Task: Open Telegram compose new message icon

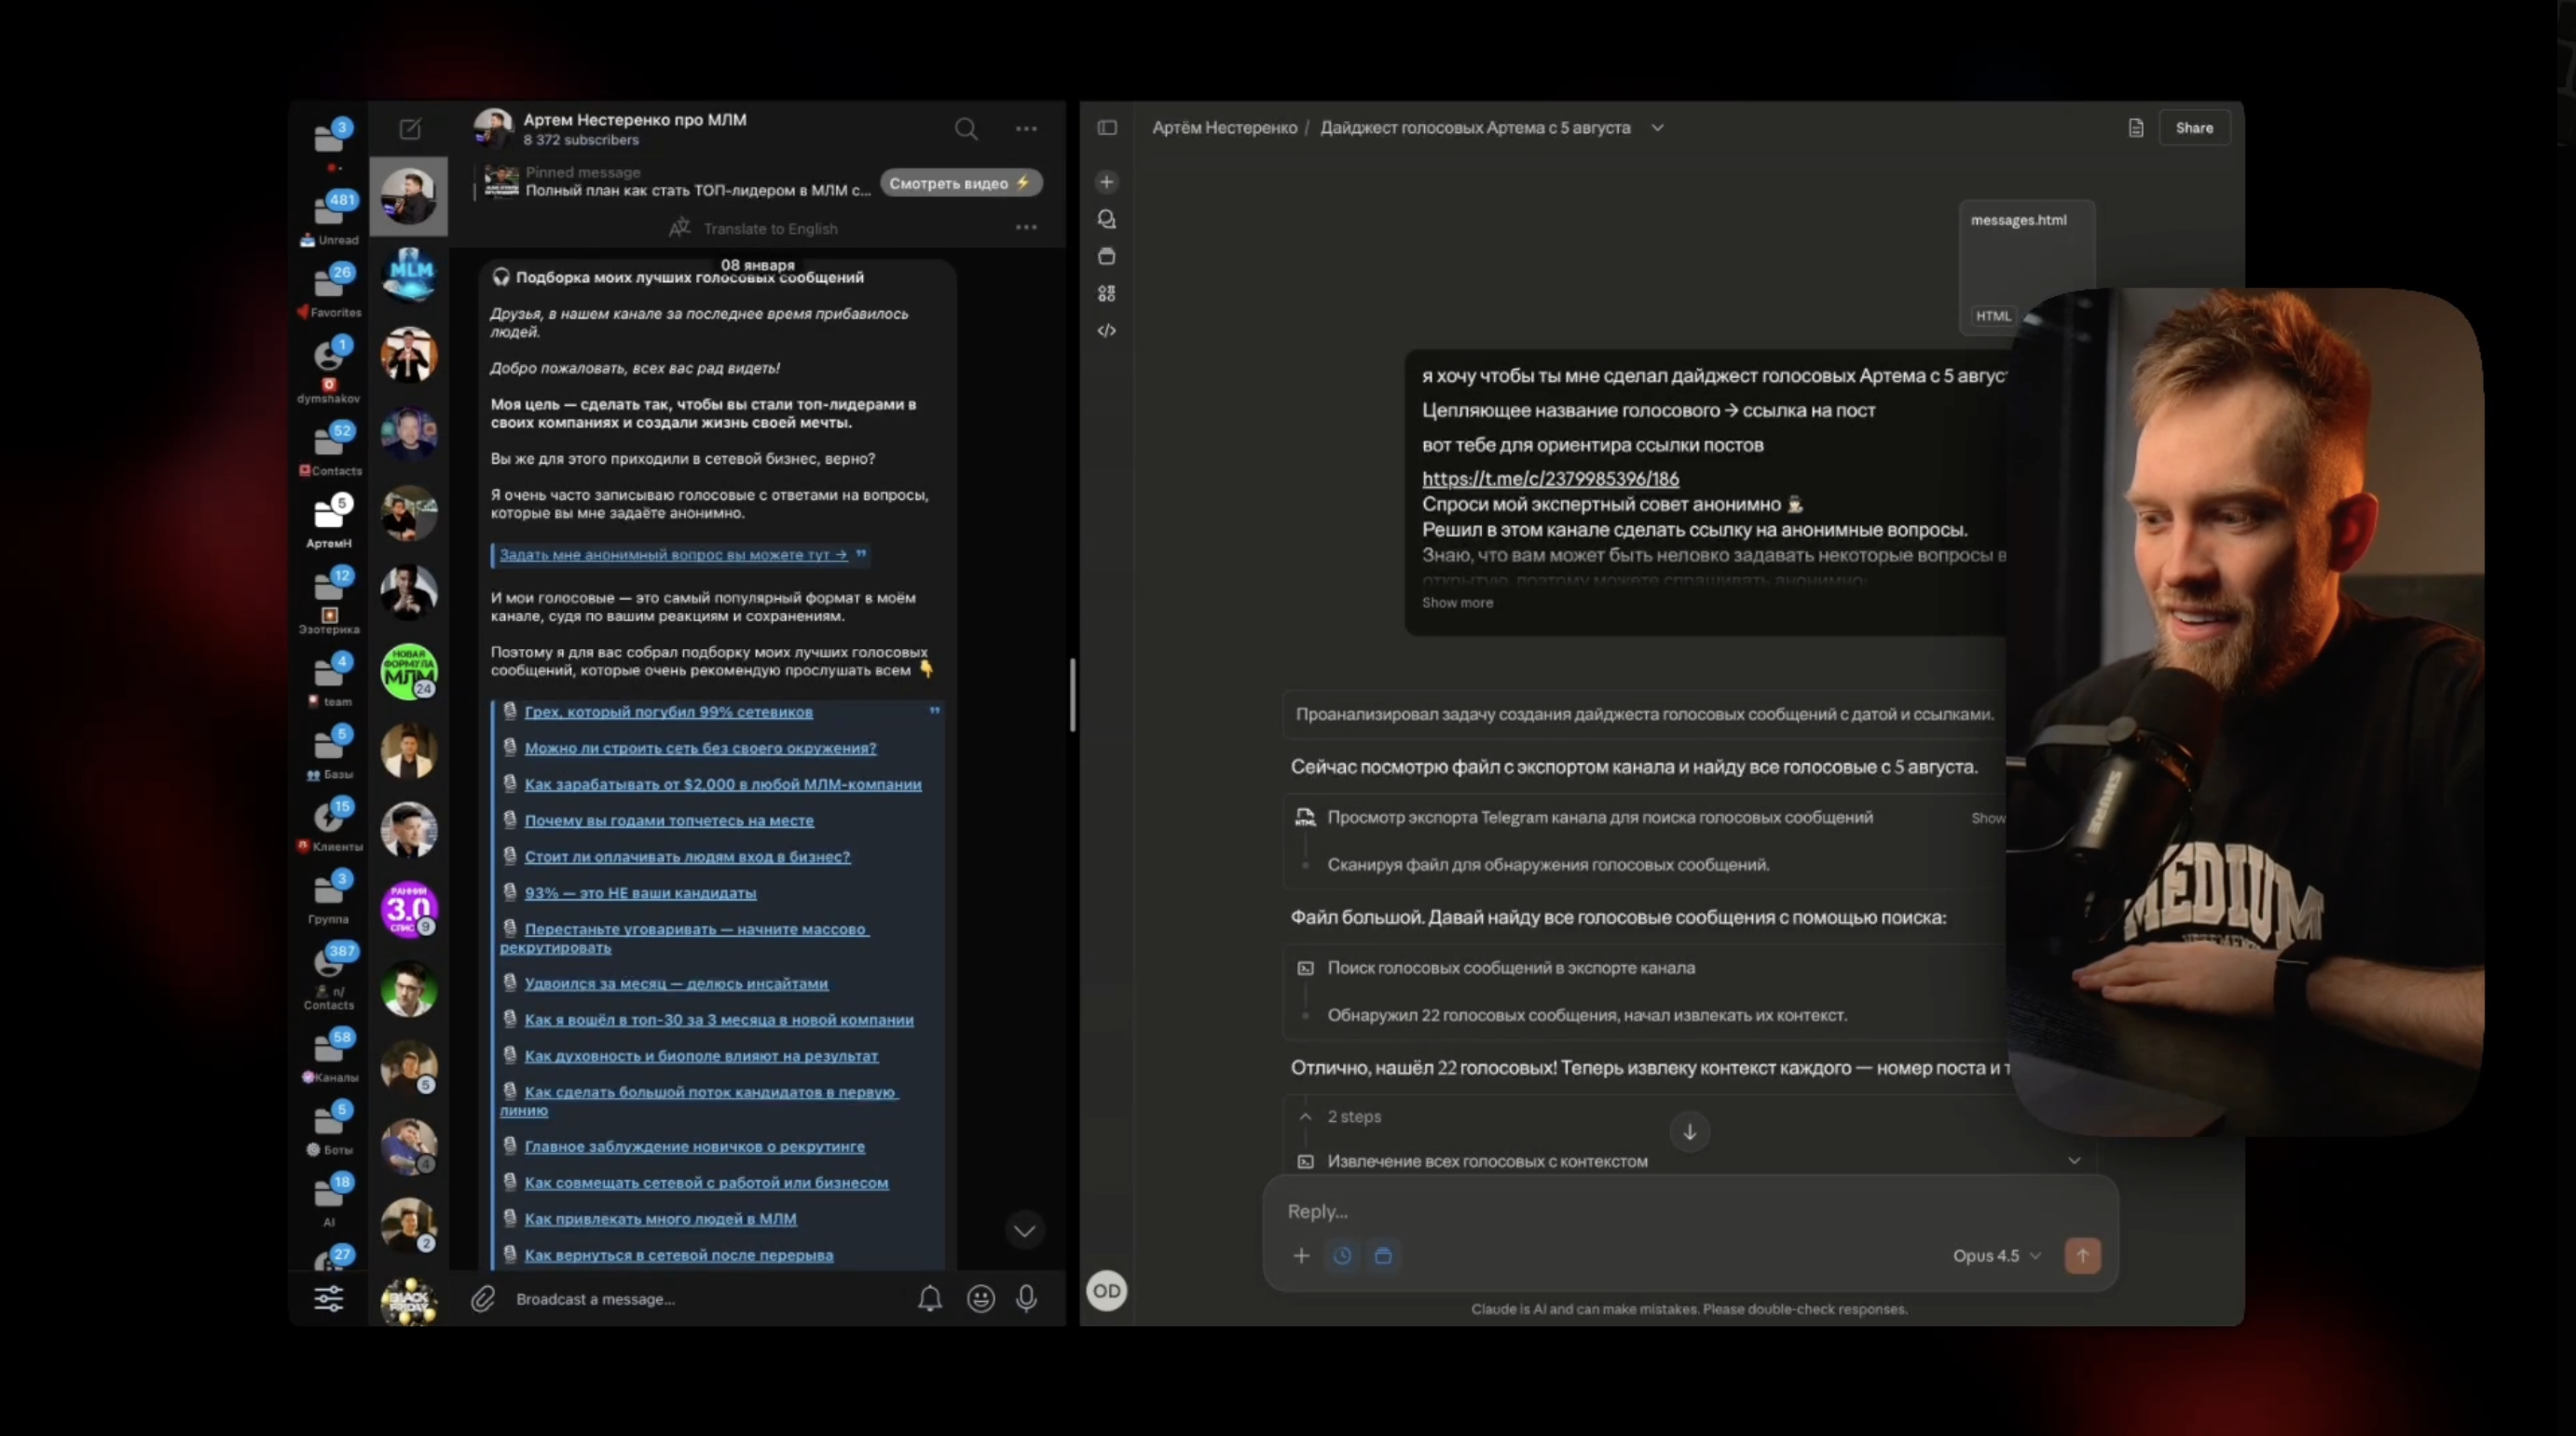Action: click(x=410, y=129)
